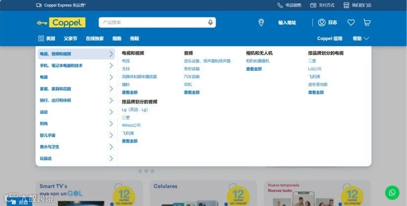Click the 类别 categories grid icon
The height and width of the screenshot is (206, 407).
point(41,39)
